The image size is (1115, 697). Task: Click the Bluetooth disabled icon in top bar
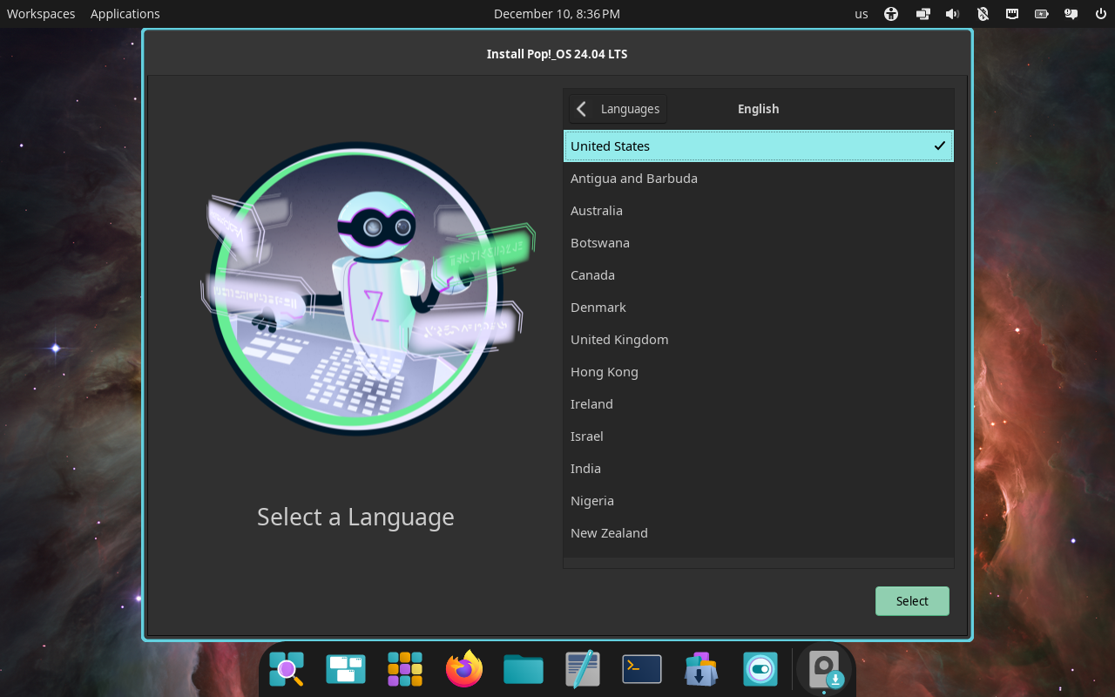(983, 14)
